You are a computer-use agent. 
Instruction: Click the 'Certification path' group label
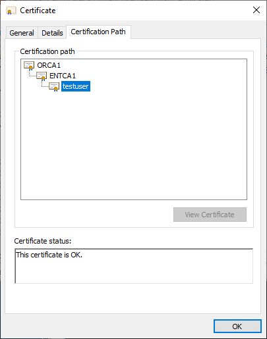point(47,51)
